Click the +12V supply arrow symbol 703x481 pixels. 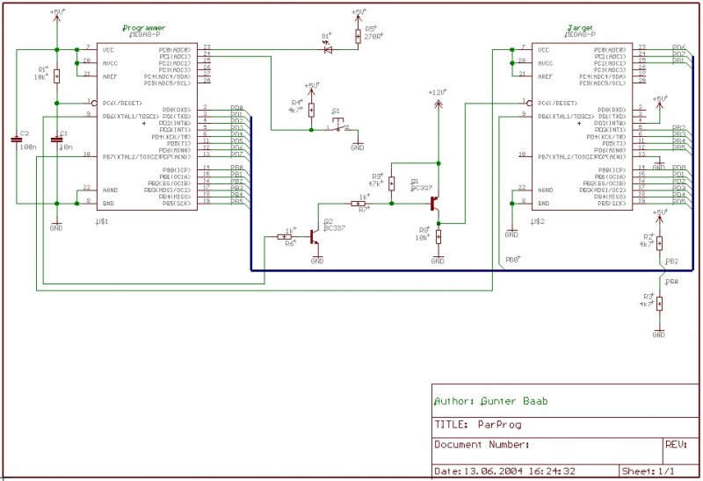click(438, 104)
